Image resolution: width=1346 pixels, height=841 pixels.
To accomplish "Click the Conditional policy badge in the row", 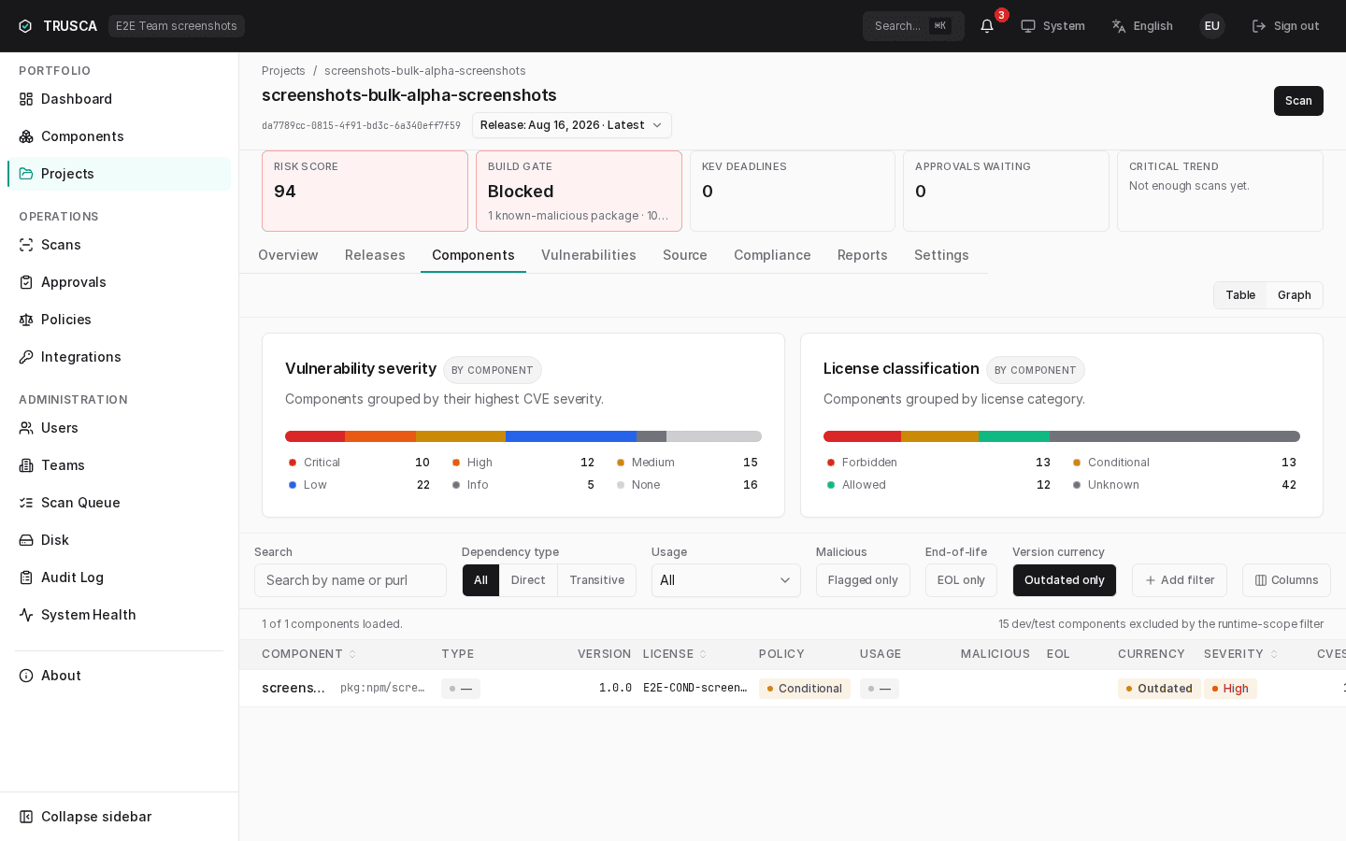I will (804, 689).
